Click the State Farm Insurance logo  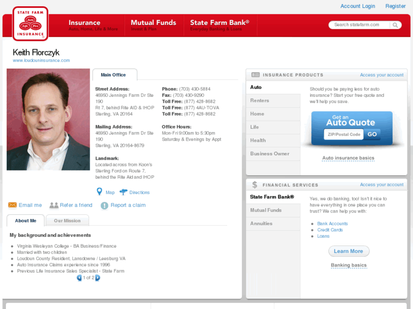pos(30,24)
